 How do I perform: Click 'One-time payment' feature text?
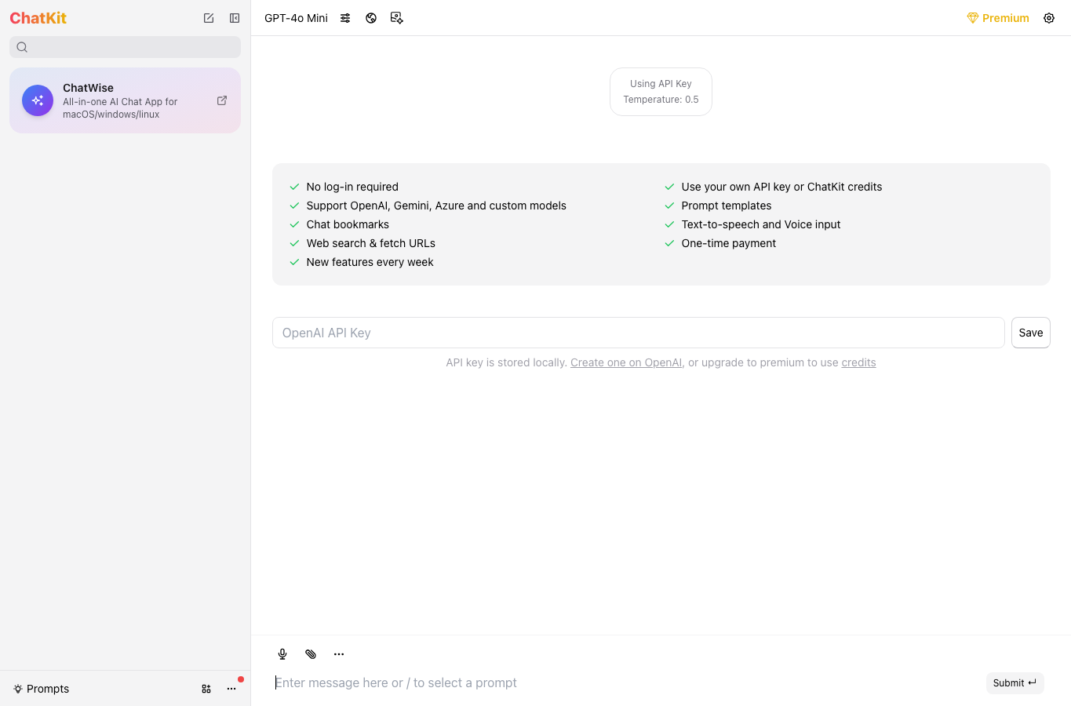coord(729,243)
